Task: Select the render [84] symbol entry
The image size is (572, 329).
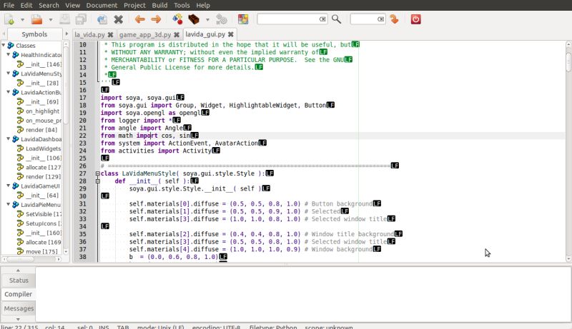Action: [41, 130]
